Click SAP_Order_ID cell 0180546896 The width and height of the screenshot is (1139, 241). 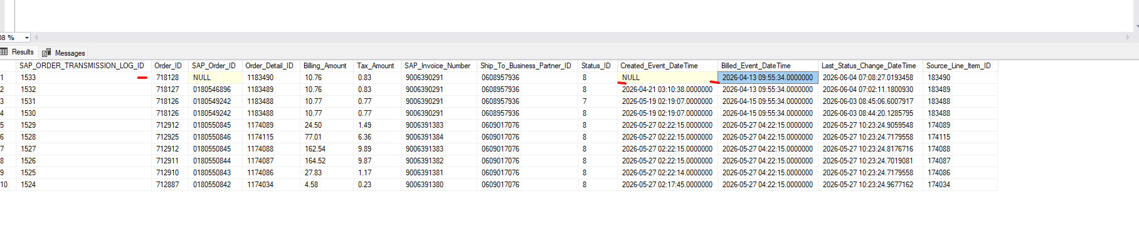(215, 90)
